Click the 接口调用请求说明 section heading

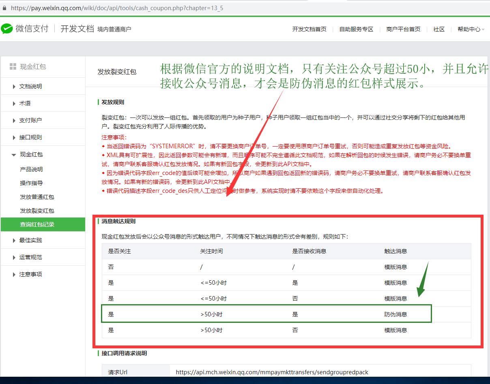124,353
